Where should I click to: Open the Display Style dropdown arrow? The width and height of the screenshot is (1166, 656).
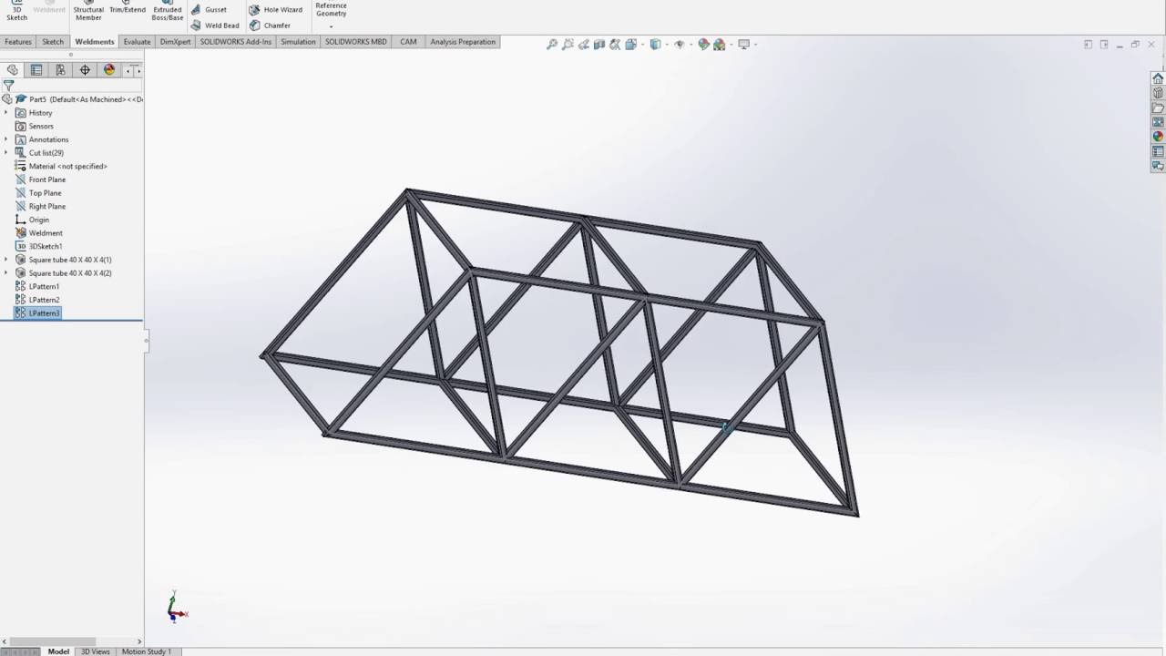665,43
